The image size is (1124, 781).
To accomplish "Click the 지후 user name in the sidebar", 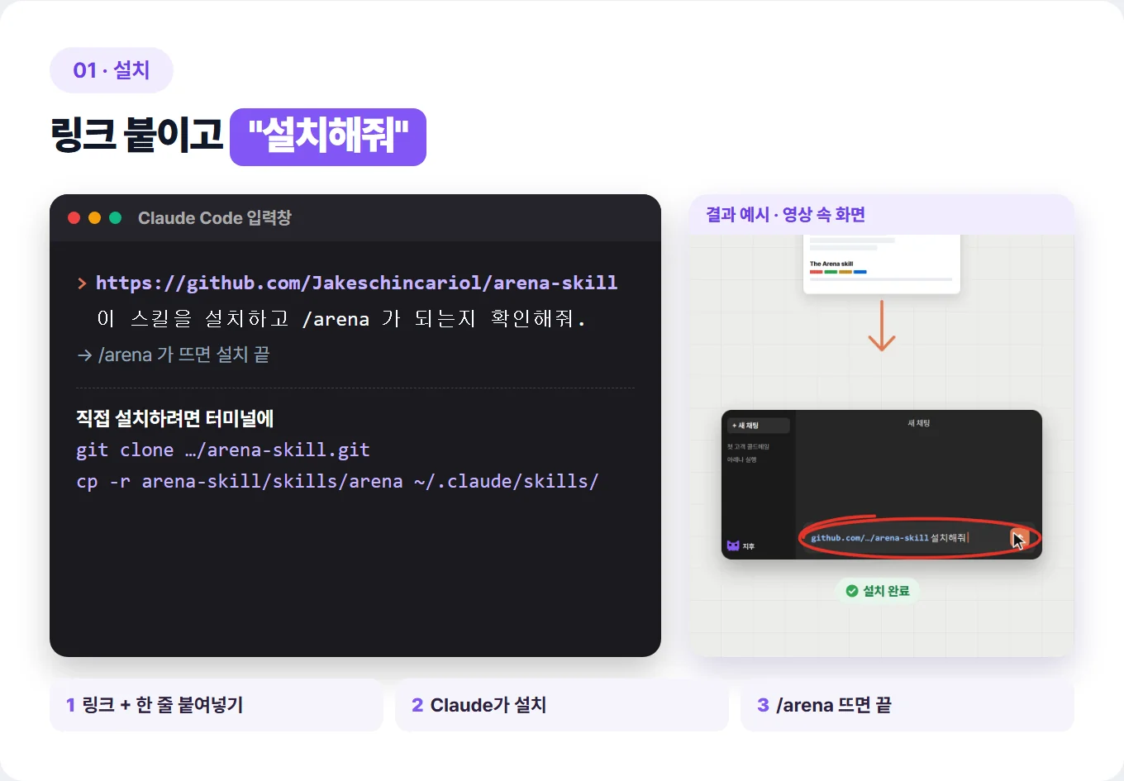I will 749,546.
